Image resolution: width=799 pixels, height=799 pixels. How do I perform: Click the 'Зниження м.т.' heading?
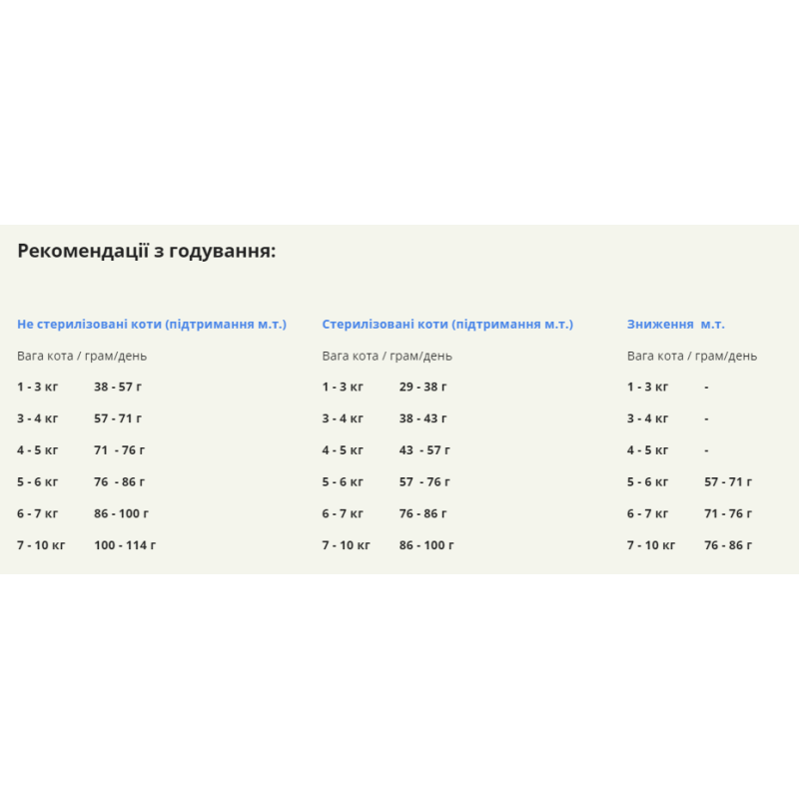pos(676,324)
